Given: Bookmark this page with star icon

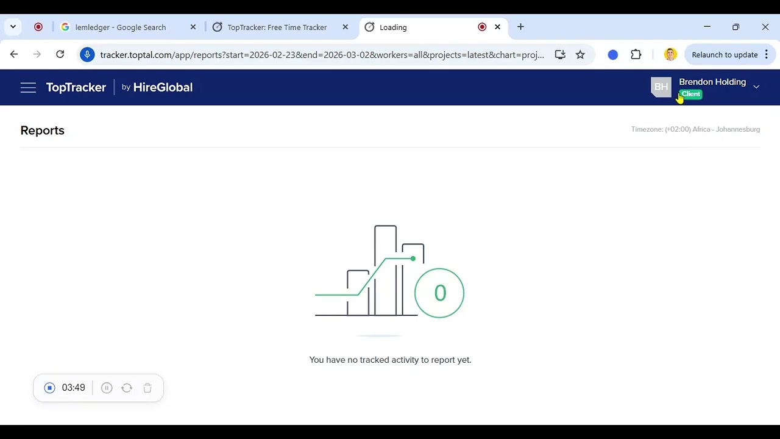Looking at the screenshot, I should pos(580,55).
